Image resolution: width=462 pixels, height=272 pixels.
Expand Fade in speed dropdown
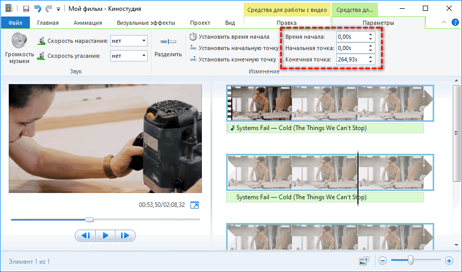pyautogui.click(x=143, y=41)
